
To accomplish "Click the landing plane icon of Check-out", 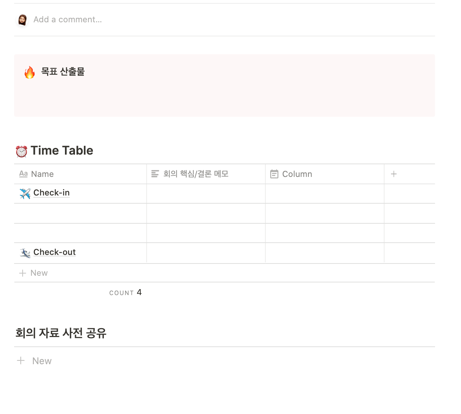I will (25, 253).
